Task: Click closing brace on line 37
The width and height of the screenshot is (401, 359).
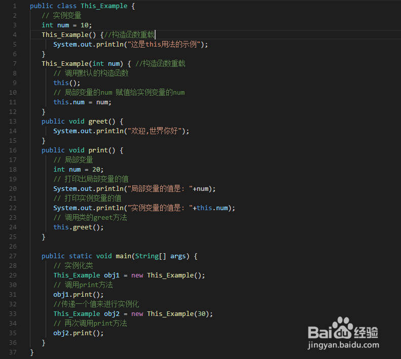Action: 32,352
